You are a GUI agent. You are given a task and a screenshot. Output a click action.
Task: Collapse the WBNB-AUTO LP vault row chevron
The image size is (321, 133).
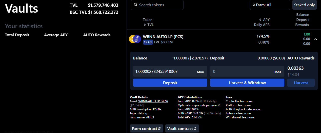pyautogui.click(x=315, y=39)
